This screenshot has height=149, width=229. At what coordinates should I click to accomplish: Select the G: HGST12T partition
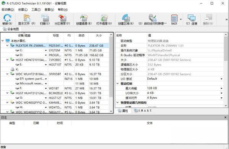click(x=55, y=98)
